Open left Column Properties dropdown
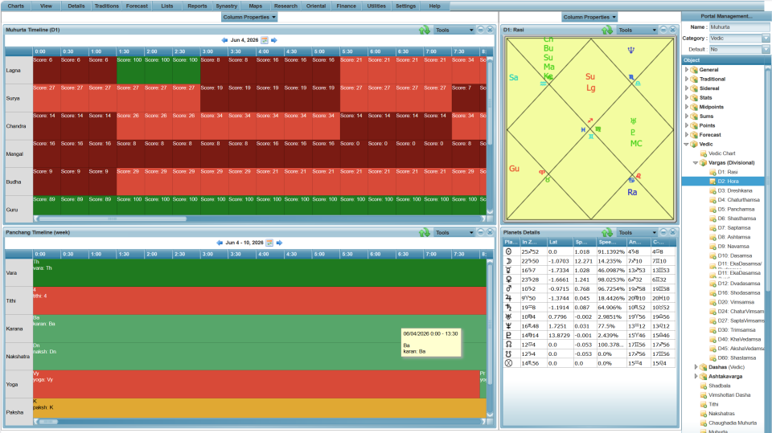The height and width of the screenshot is (433, 772). click(249, 17)
